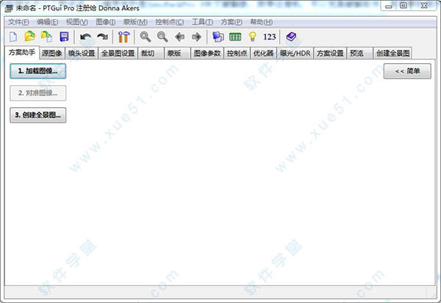This screenshot has width=441, height=303.
Task: Click the Undo arrow icon
Action: coord(86,37)
